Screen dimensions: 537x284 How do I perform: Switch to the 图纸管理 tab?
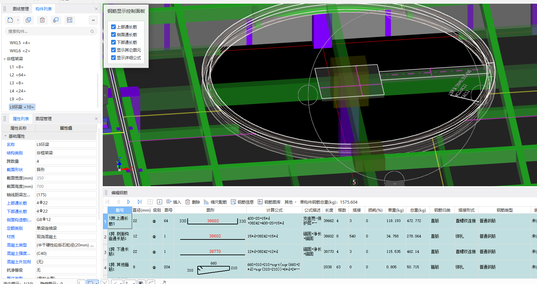pos(21,9)
